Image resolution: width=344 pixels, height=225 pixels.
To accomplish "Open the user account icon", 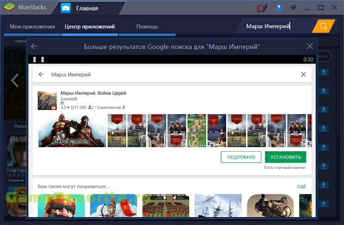I will tap(279, 8).
